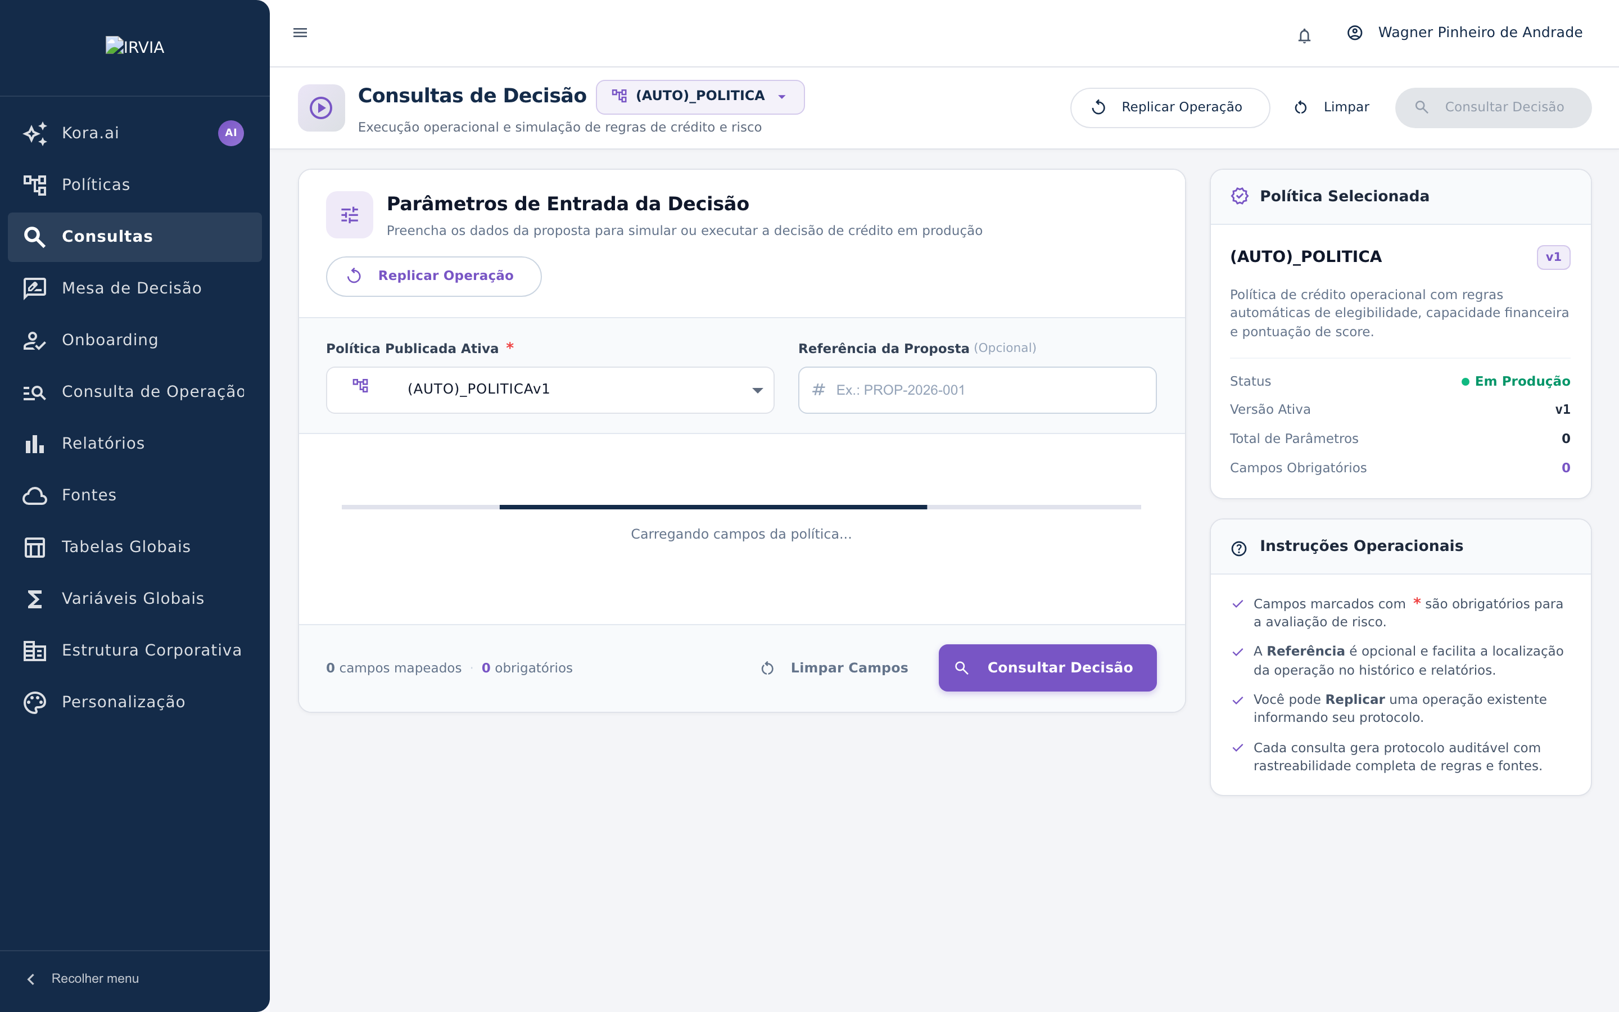The image size is (1619, 1012).
Task: Click Onboarding person-check icon
Action: [x=34, y=340]
